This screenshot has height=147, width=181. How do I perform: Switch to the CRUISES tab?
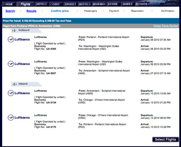point(71,4)
